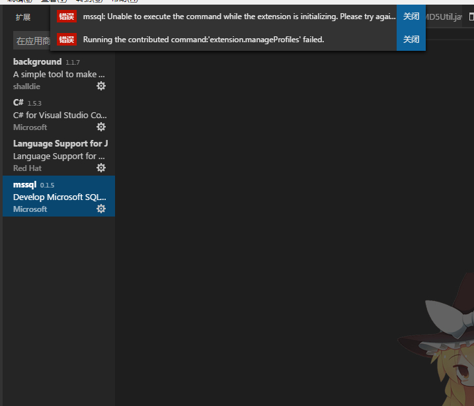Screen dimensions: 474x406
Task: Click mssql version 0.1.5 label
Action: (x=47, y=185)
